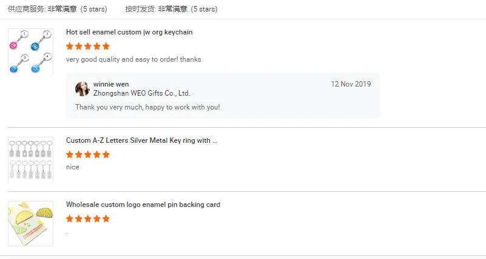Click the 'Thank you very much' supplier reply text

coord(147,107)
